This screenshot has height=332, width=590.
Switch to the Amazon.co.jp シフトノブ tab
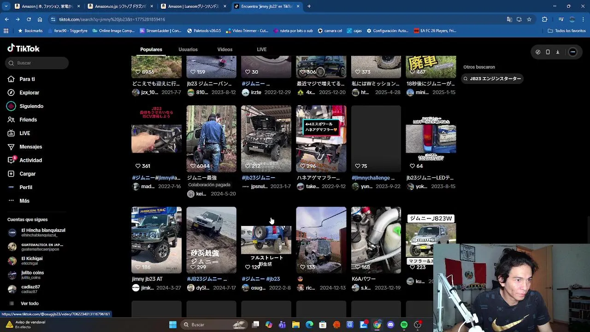click(120, 6)
